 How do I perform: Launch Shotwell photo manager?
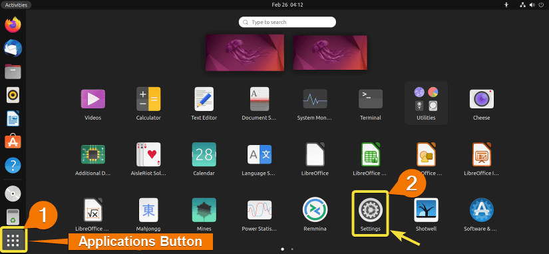(426, 210)
